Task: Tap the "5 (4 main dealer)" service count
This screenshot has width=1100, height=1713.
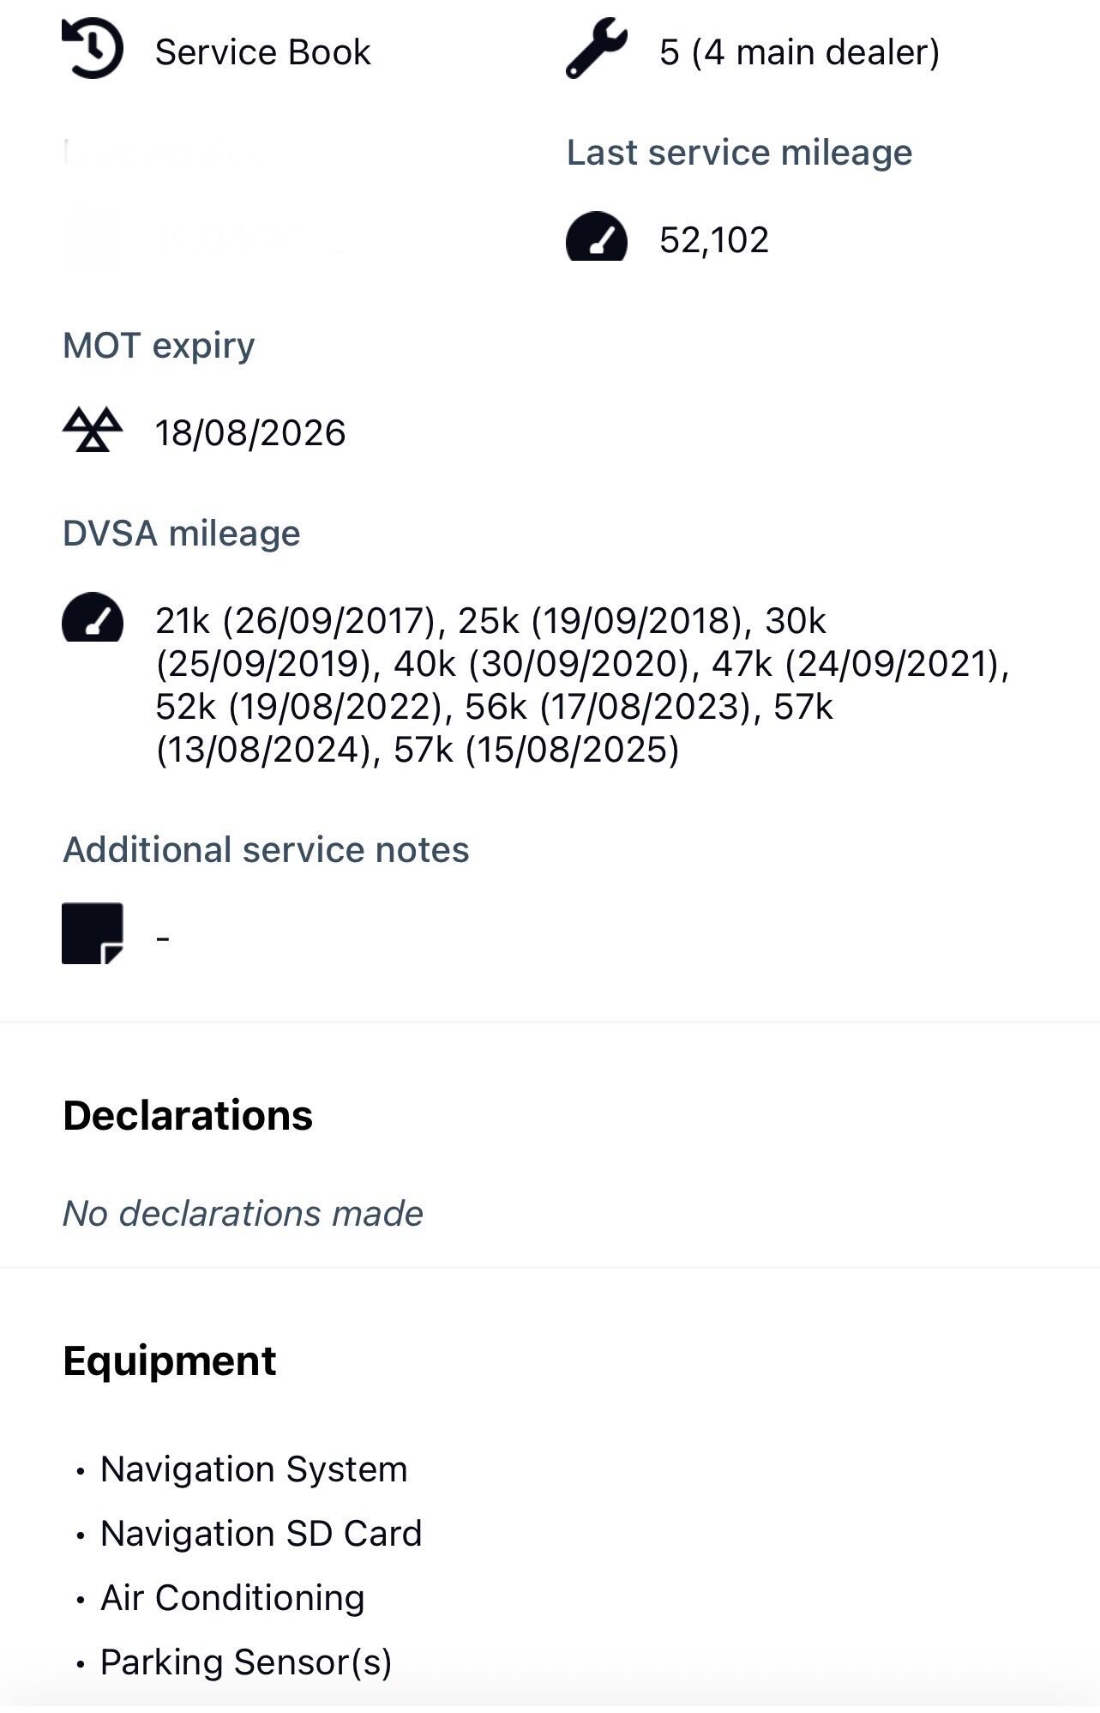Action: coord(799,52)
